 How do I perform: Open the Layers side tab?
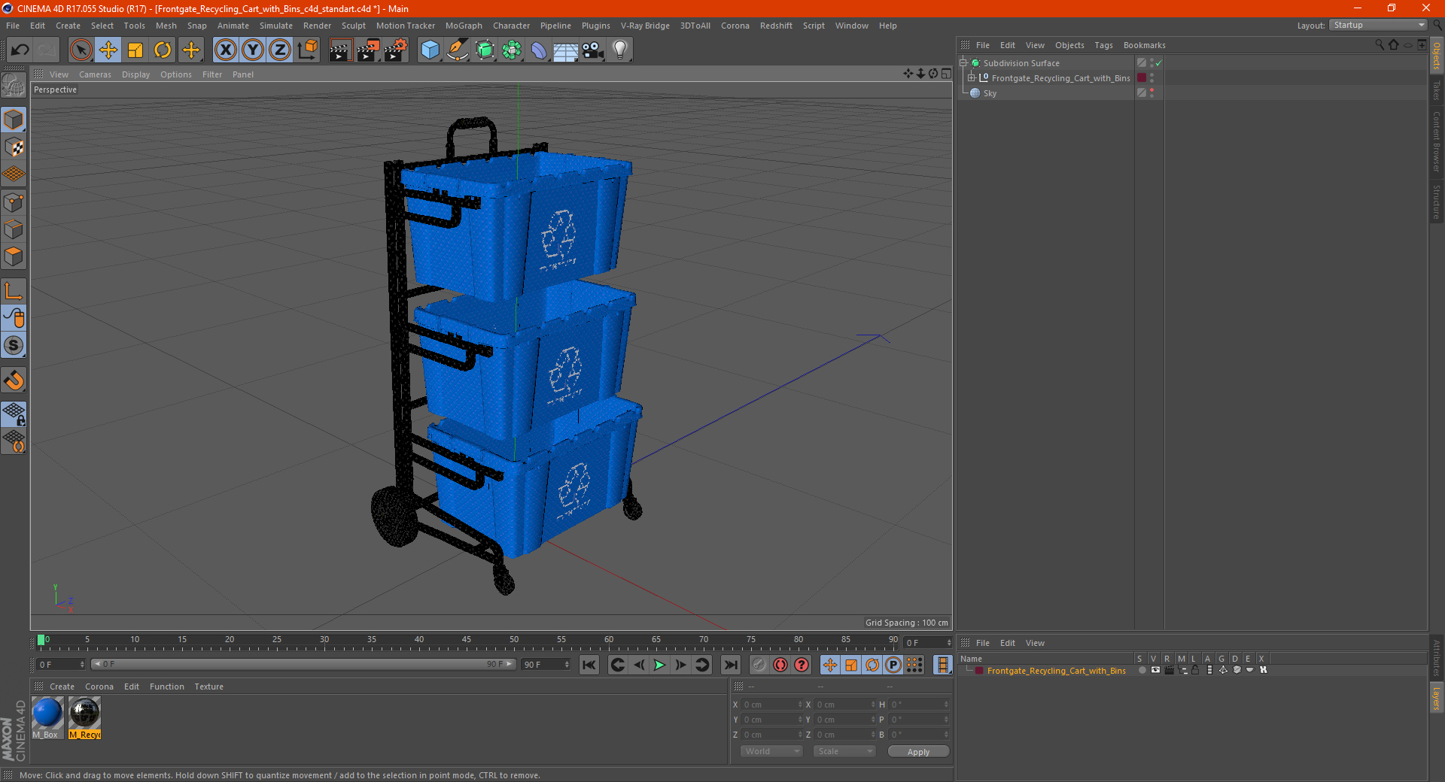(x=1437, y=698)
